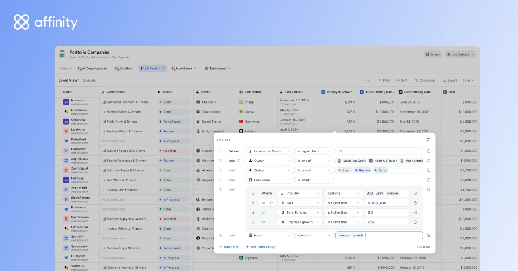Open the Status field dropdown
The width and height of the screenshot is (518, 271).
click(269, 170)
